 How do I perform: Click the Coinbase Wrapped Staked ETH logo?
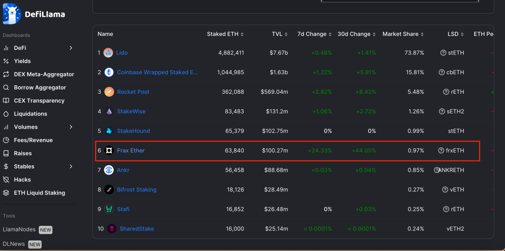(x=109, y=72)
